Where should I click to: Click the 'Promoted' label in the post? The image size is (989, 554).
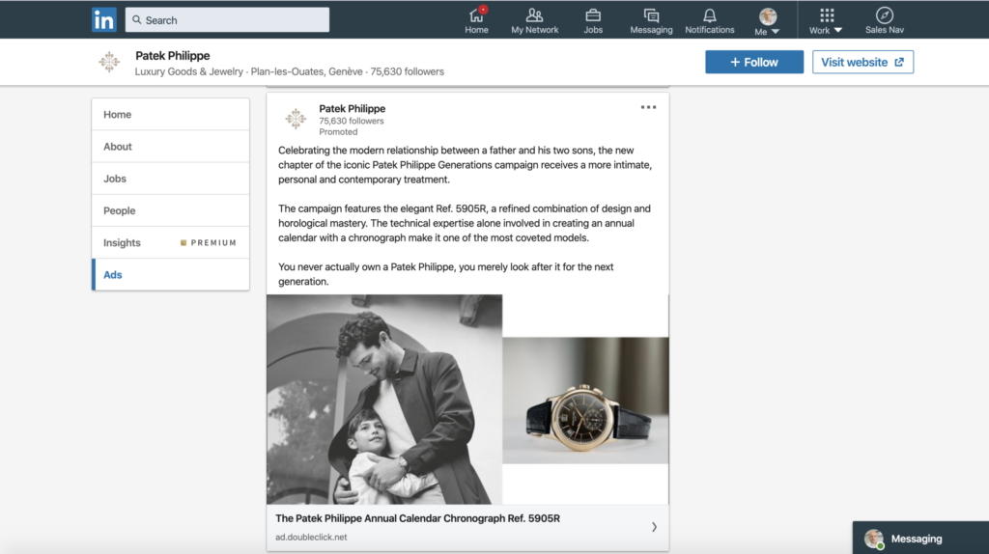click(x=338, y=131)
